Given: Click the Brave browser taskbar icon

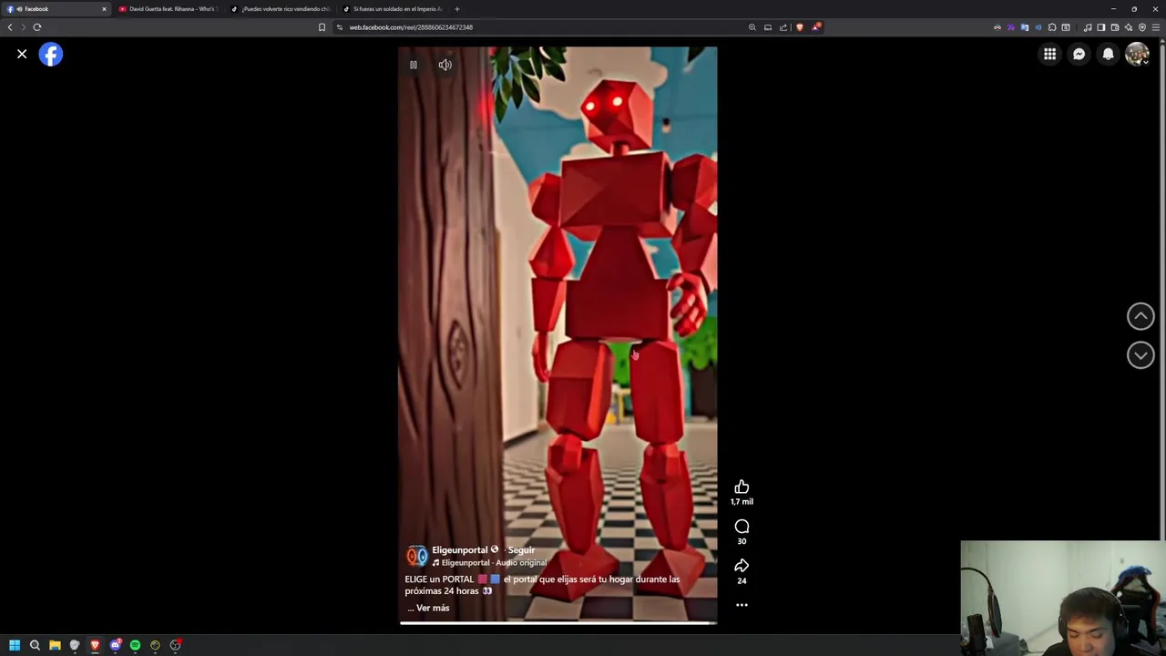Looking at the screenshot, I should coord(95,645).
